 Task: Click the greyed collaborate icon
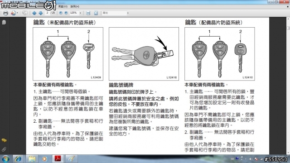25,13
